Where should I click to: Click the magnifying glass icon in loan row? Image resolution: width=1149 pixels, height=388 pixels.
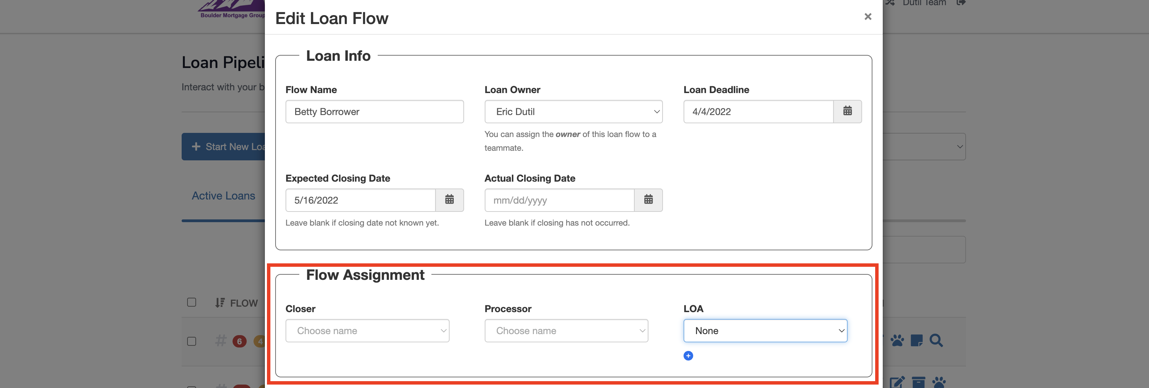coord(936,340)
